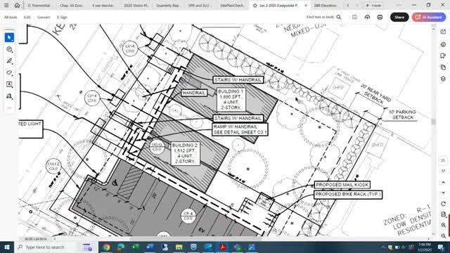The image size is (450, 253).
Task: Print the document using printer icon
Action: pyautogui.click(x=380, y=17)
